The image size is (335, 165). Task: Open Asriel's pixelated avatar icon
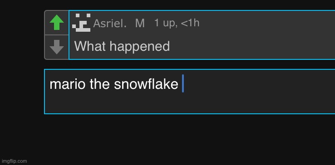[x=81, y=23]
